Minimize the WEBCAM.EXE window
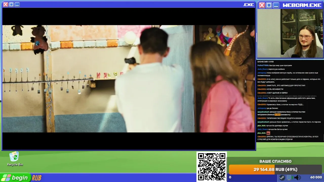Screen dimensions: 324x182 276,5
